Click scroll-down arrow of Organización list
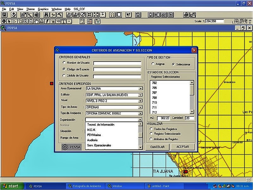This screenshot has width=253, height=190. click(140, 147)
